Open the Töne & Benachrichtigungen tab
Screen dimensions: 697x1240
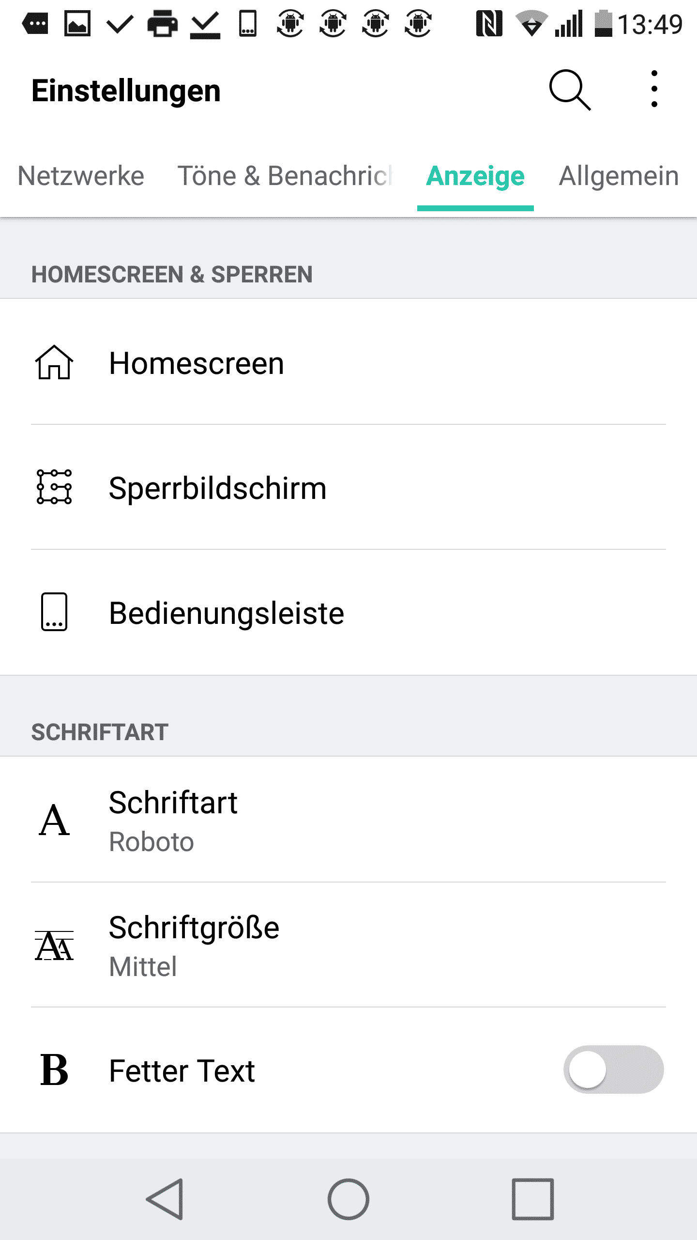click(x=285, y=176)
